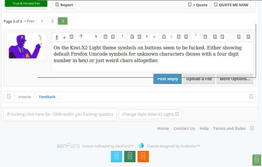Go to page 2 in pagination
262x167 pixels.
click(52, 21)
